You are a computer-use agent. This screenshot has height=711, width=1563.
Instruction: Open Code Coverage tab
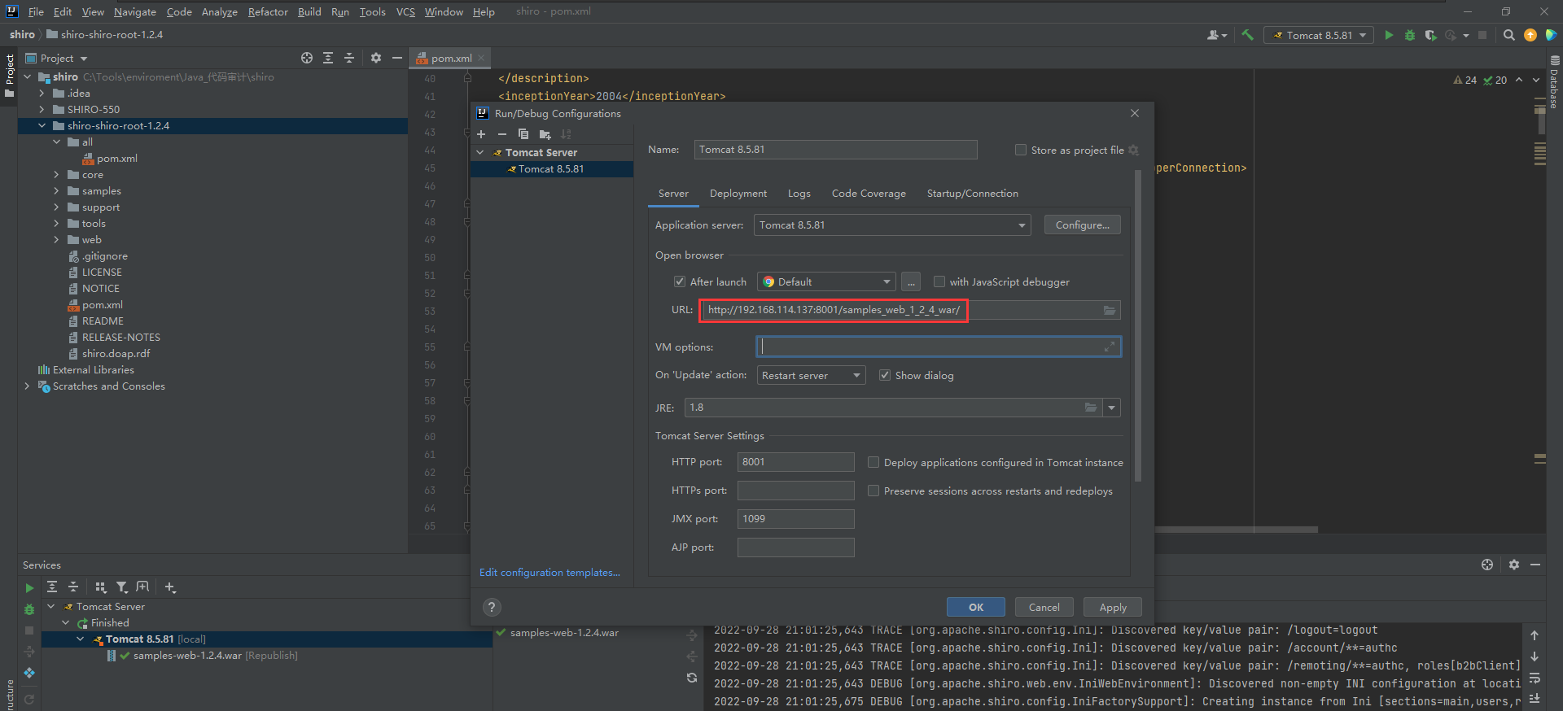pos(869,194)
